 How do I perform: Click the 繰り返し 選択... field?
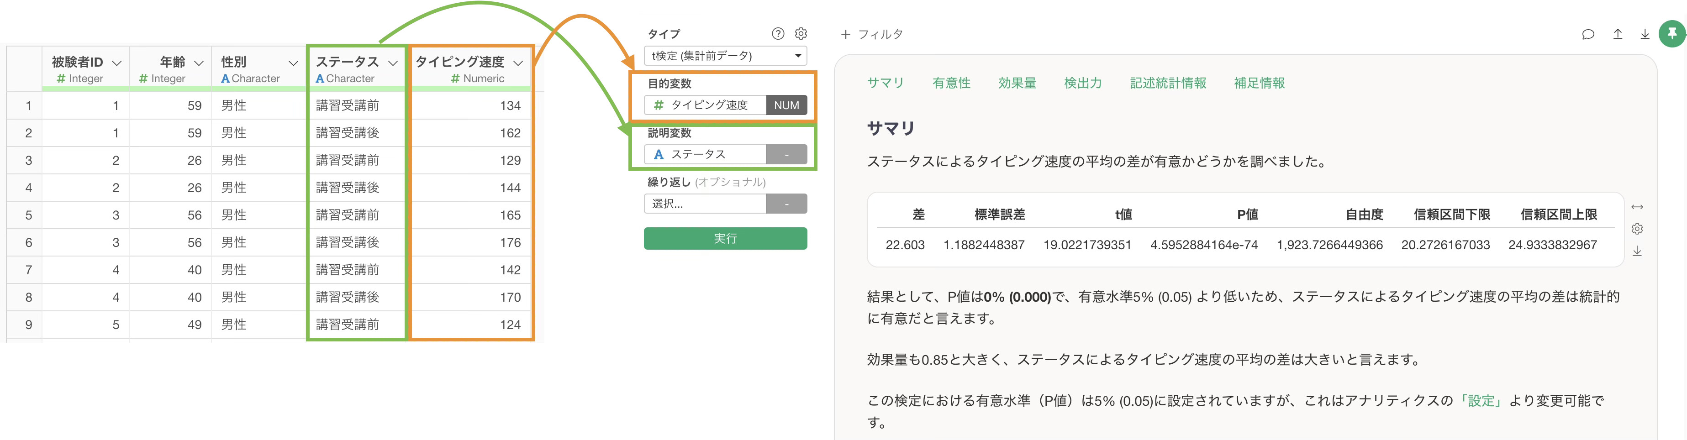coord(705,204)
